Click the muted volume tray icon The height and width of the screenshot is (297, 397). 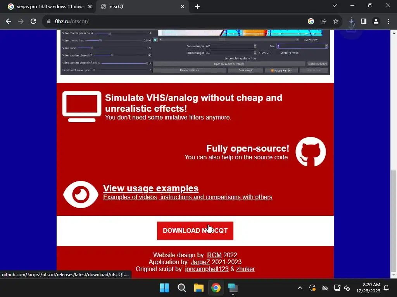pos(347,288)
